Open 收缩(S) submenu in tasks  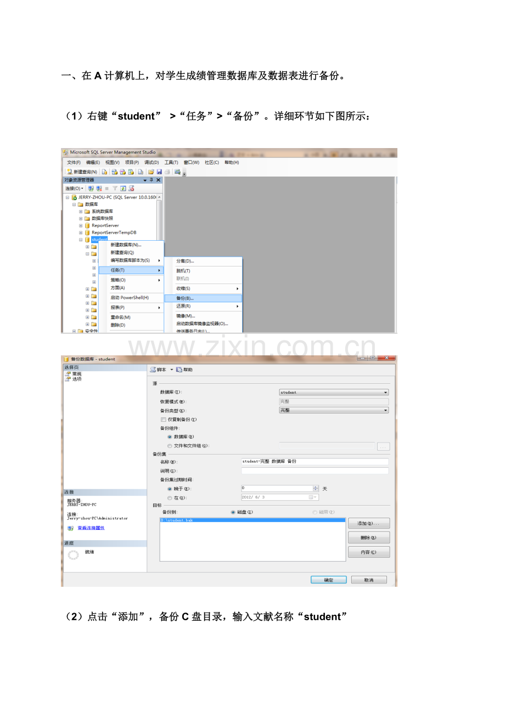[x=203, y=288]
